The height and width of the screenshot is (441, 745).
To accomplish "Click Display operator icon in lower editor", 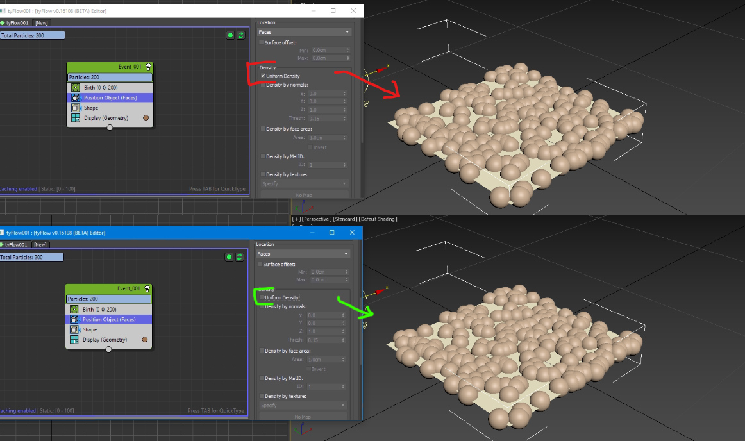I will [74, 340].
